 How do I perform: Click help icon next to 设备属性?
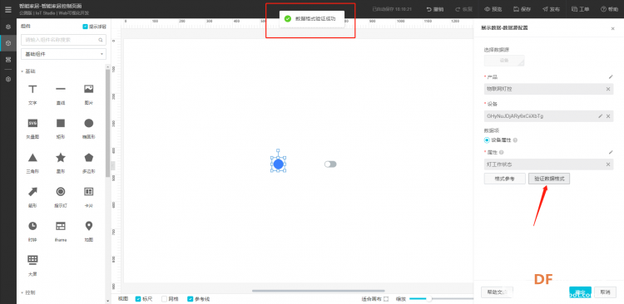pyautogui.click(x=515, y=140)
